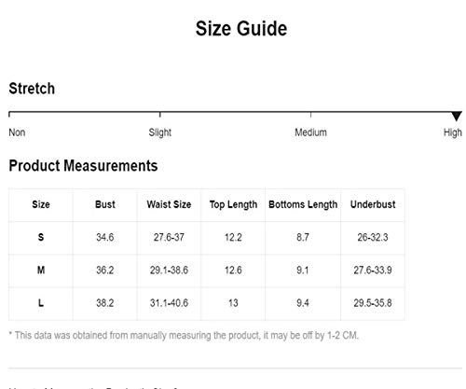
Task: Click the Product Measurements heading
Action: pos(83,166)
